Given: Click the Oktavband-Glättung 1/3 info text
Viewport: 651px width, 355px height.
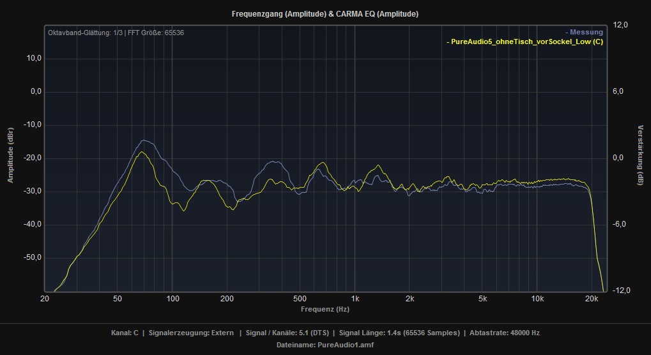Looking at the screenshot, I should 116,33.
